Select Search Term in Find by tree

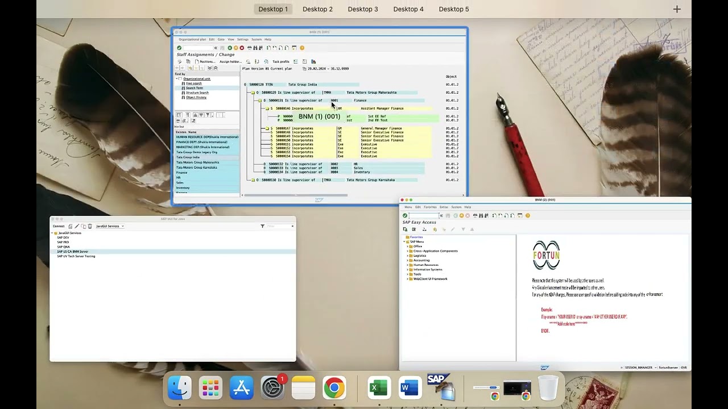pos(194,88)
